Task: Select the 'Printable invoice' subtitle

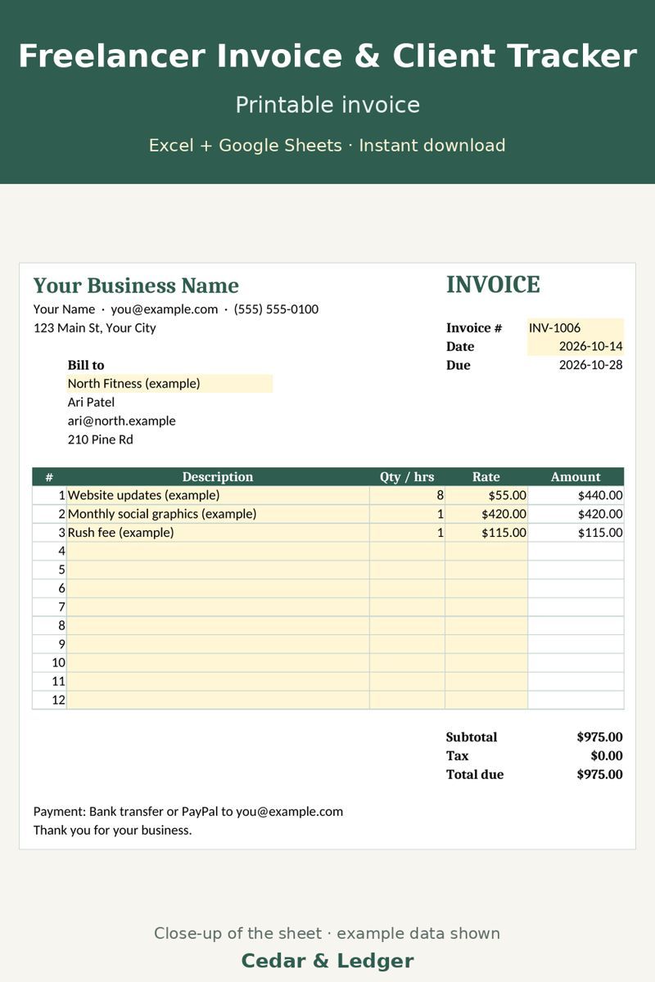Action: 327,105
